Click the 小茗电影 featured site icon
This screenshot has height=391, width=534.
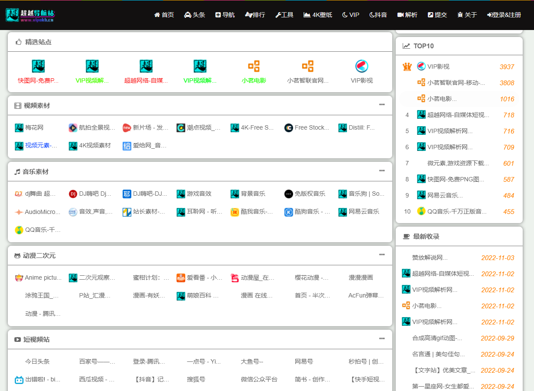(x=254, y=66)
